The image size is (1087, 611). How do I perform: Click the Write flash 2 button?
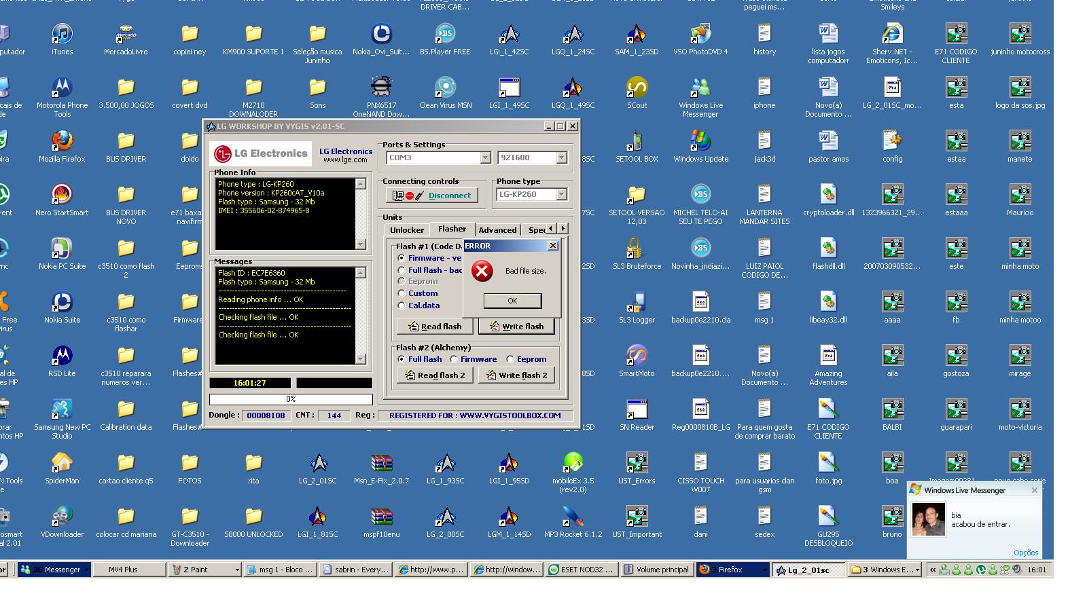(x=516, y=375)
